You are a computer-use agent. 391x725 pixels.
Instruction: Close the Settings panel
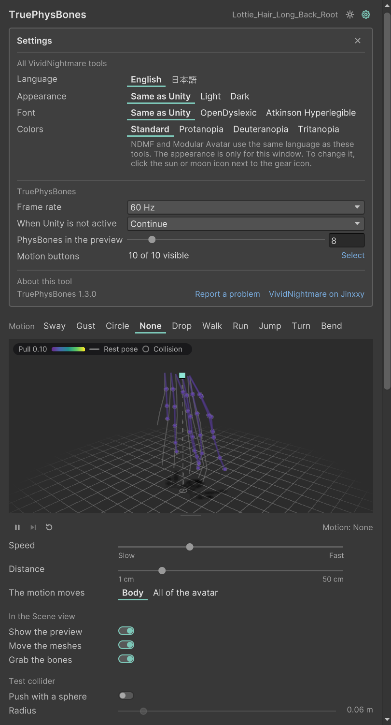(x=358, y=41)
